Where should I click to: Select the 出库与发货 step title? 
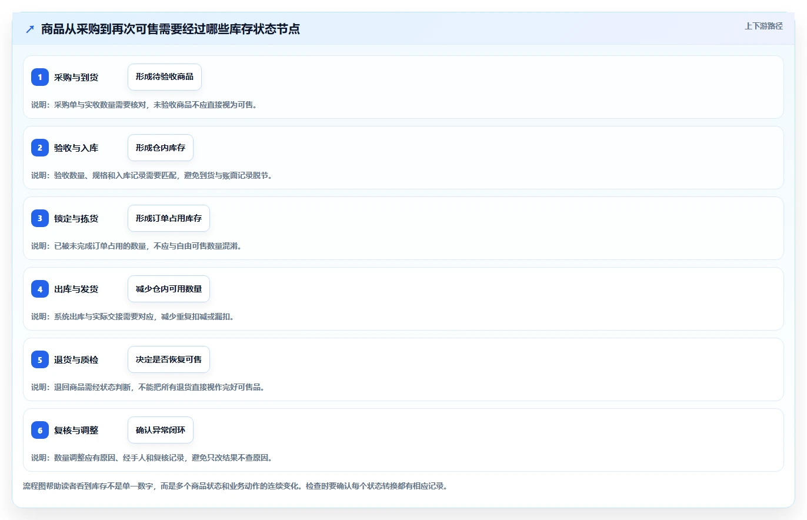click(x=76, y=289)
